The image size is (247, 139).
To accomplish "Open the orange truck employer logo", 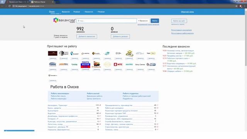I will [x=96, y=64].
